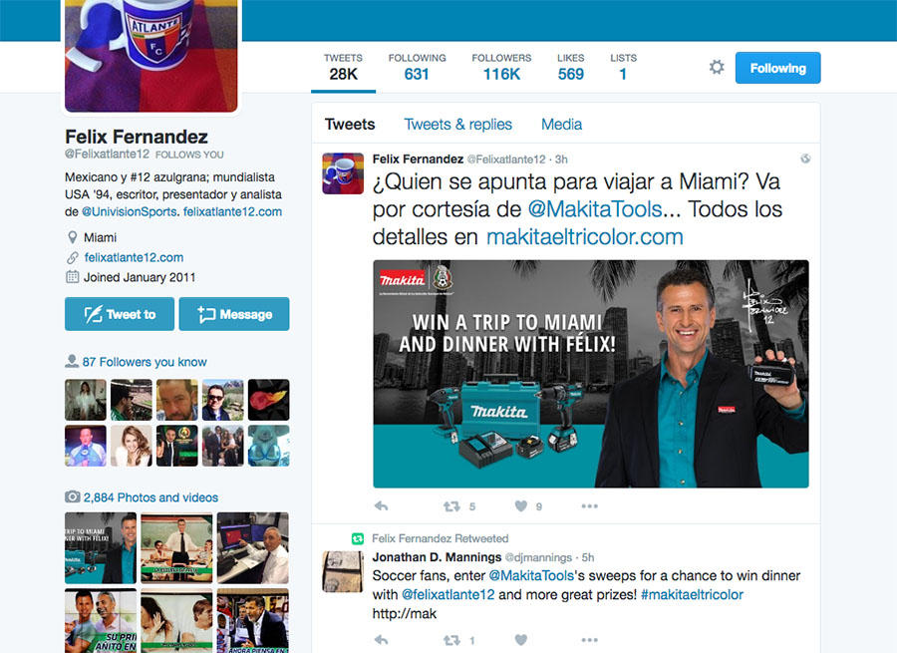Toggle the blue Following button
Image resolution: width=897 pixels, height=653 pixels.
pyautogui.click(x=777, y=68)
